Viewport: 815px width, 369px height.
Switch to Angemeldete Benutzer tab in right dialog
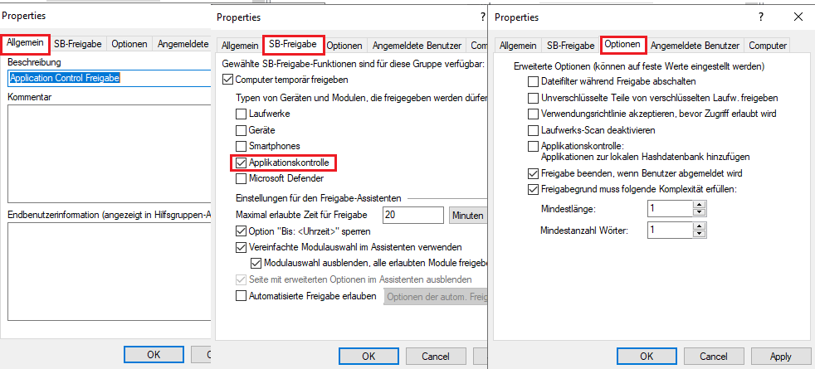(x=695, y=46)
